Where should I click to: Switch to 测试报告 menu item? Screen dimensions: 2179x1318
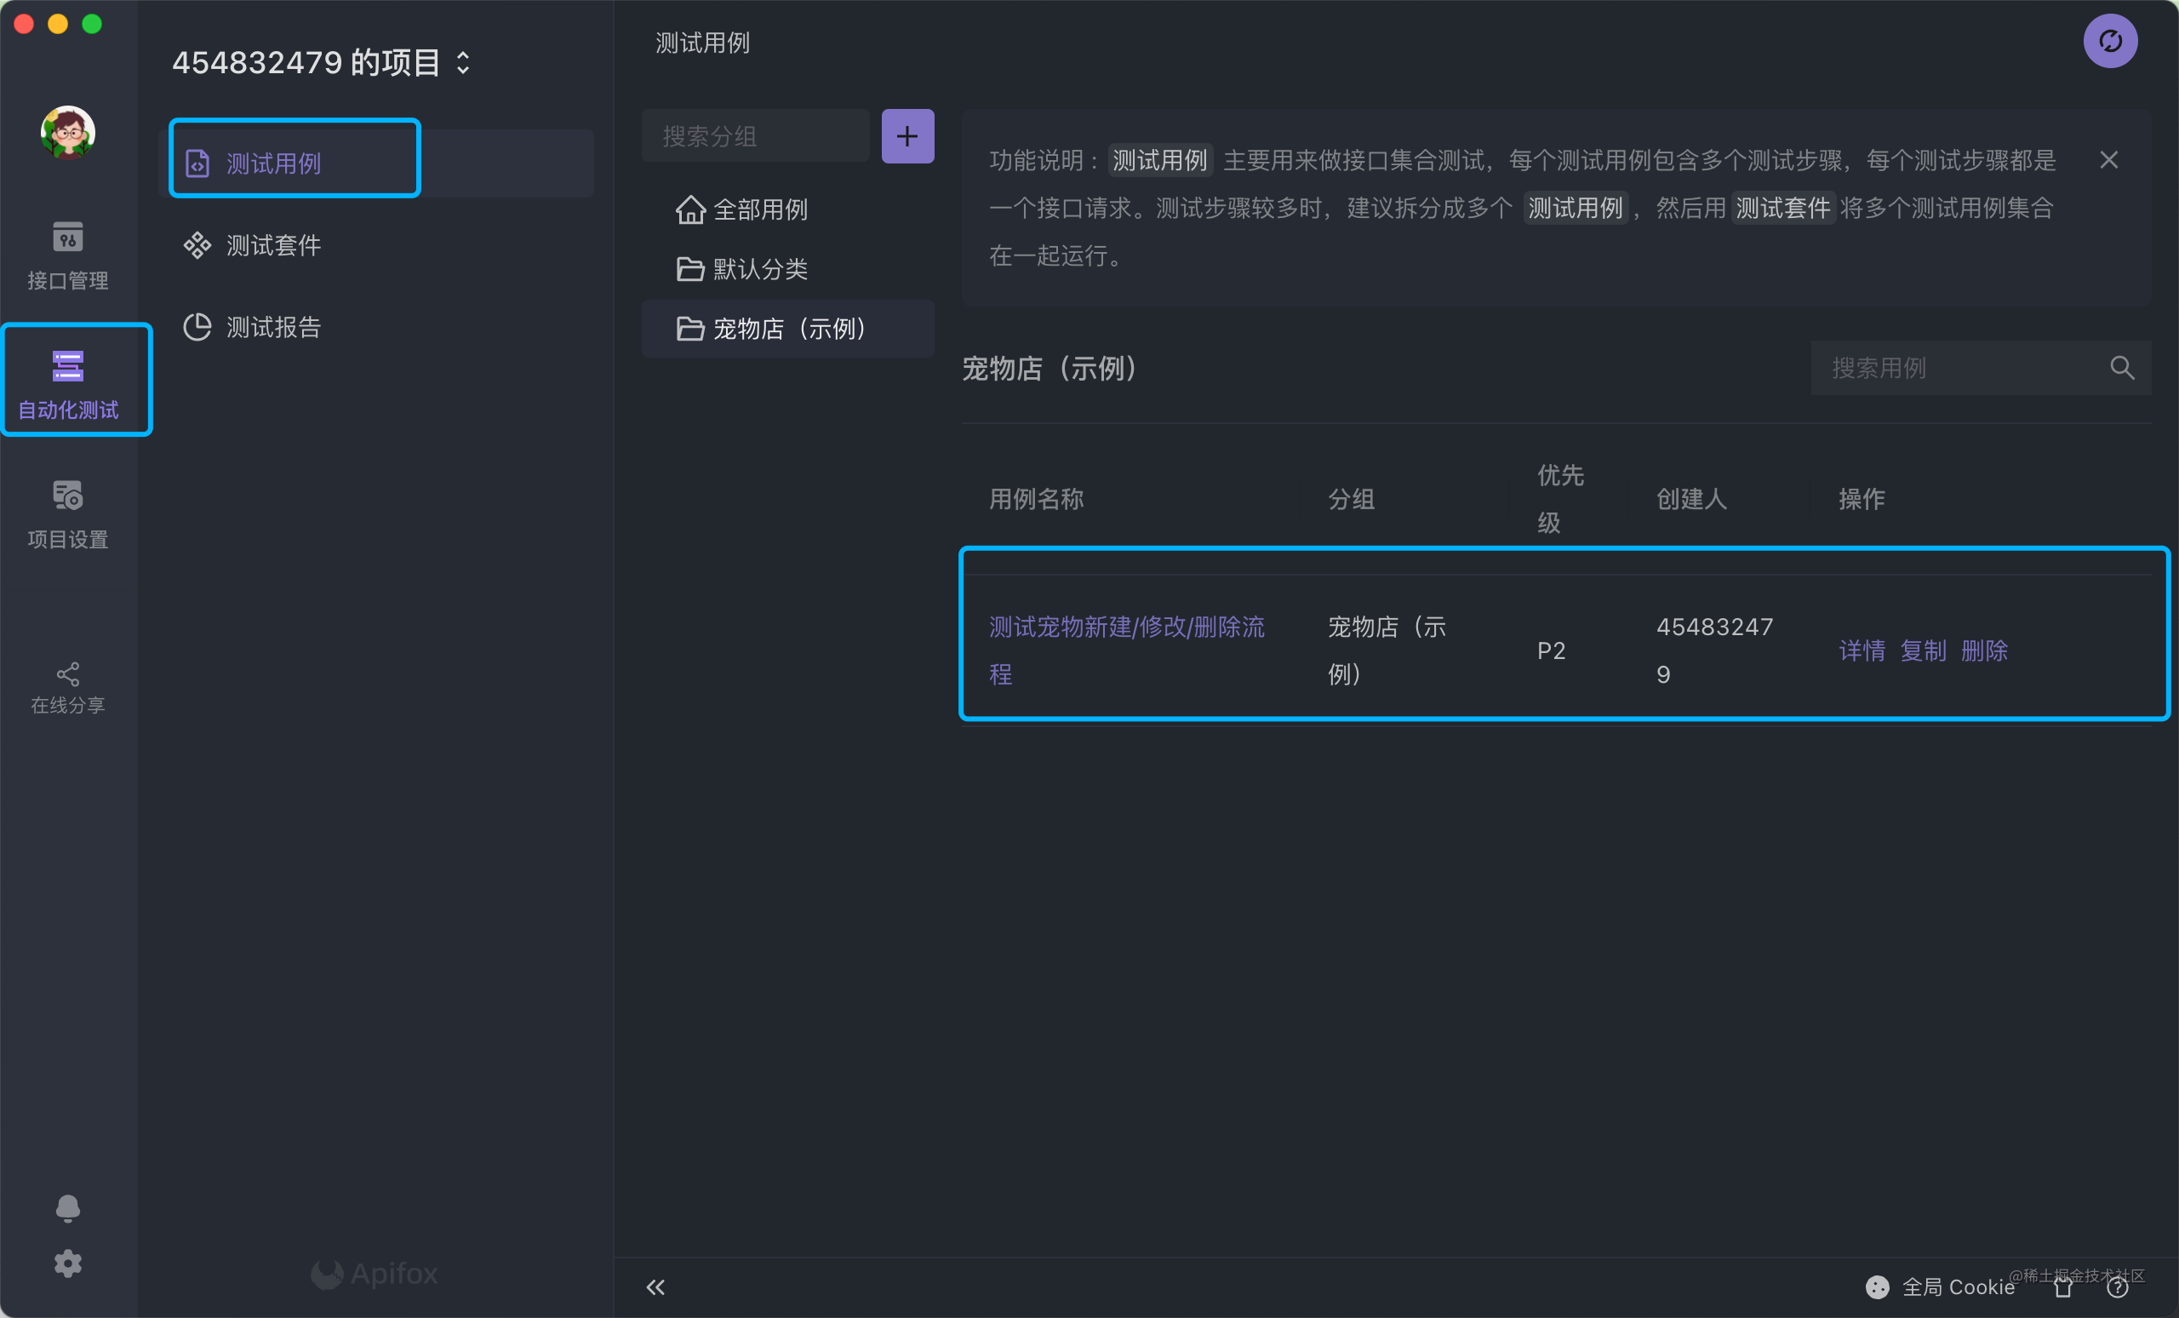272,327
